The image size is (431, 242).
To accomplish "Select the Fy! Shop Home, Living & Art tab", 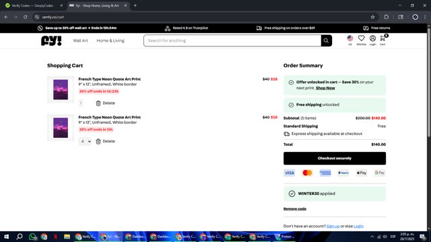I will pyautogui.click(x=97, y=5).
